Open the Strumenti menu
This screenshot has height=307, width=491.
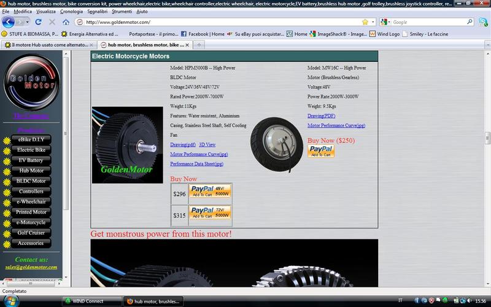click(x=122, y=11)
